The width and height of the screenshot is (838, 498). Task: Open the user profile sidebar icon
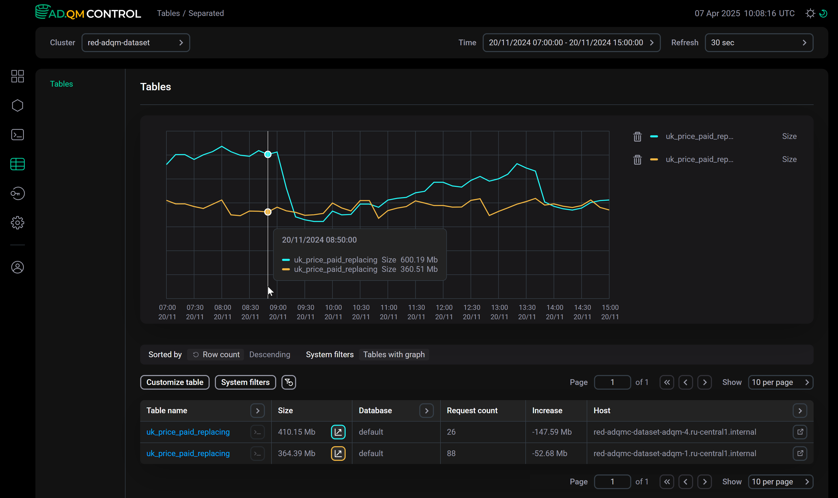click(18, 267)
